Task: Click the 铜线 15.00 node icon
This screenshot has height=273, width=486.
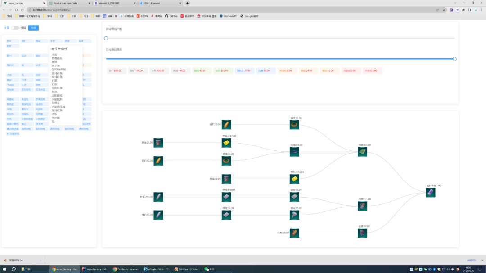Action: coord(294,125)
